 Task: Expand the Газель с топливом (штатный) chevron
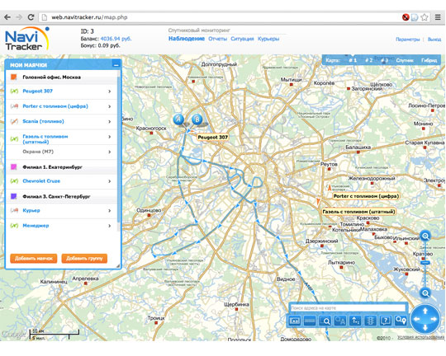[110, 137]
